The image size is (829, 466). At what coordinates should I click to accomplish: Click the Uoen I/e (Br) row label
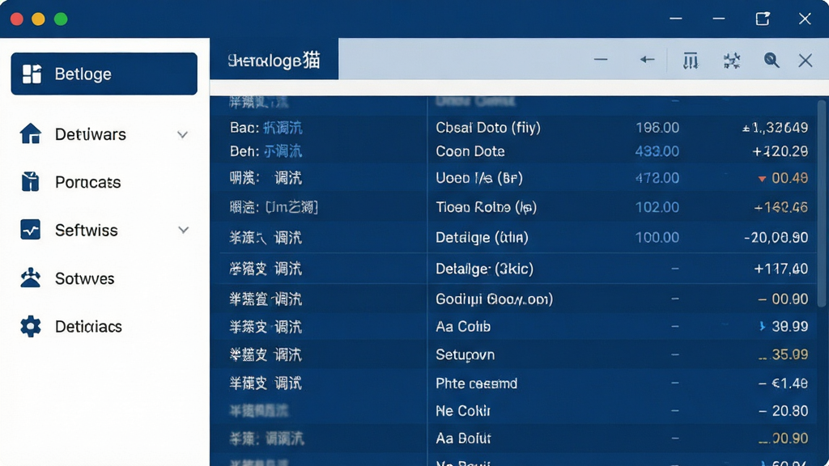479,178
